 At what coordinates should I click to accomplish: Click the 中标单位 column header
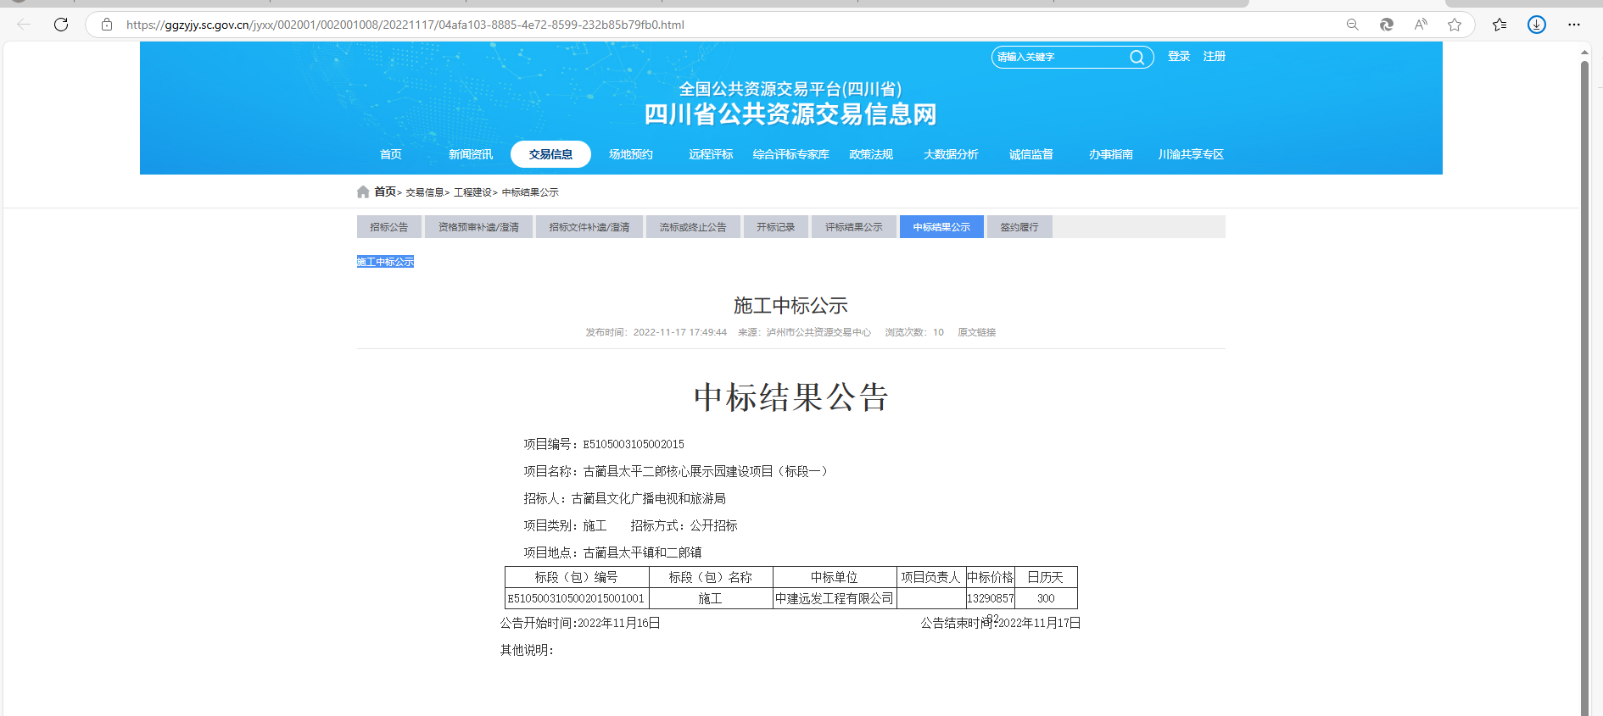coord(835,577)
